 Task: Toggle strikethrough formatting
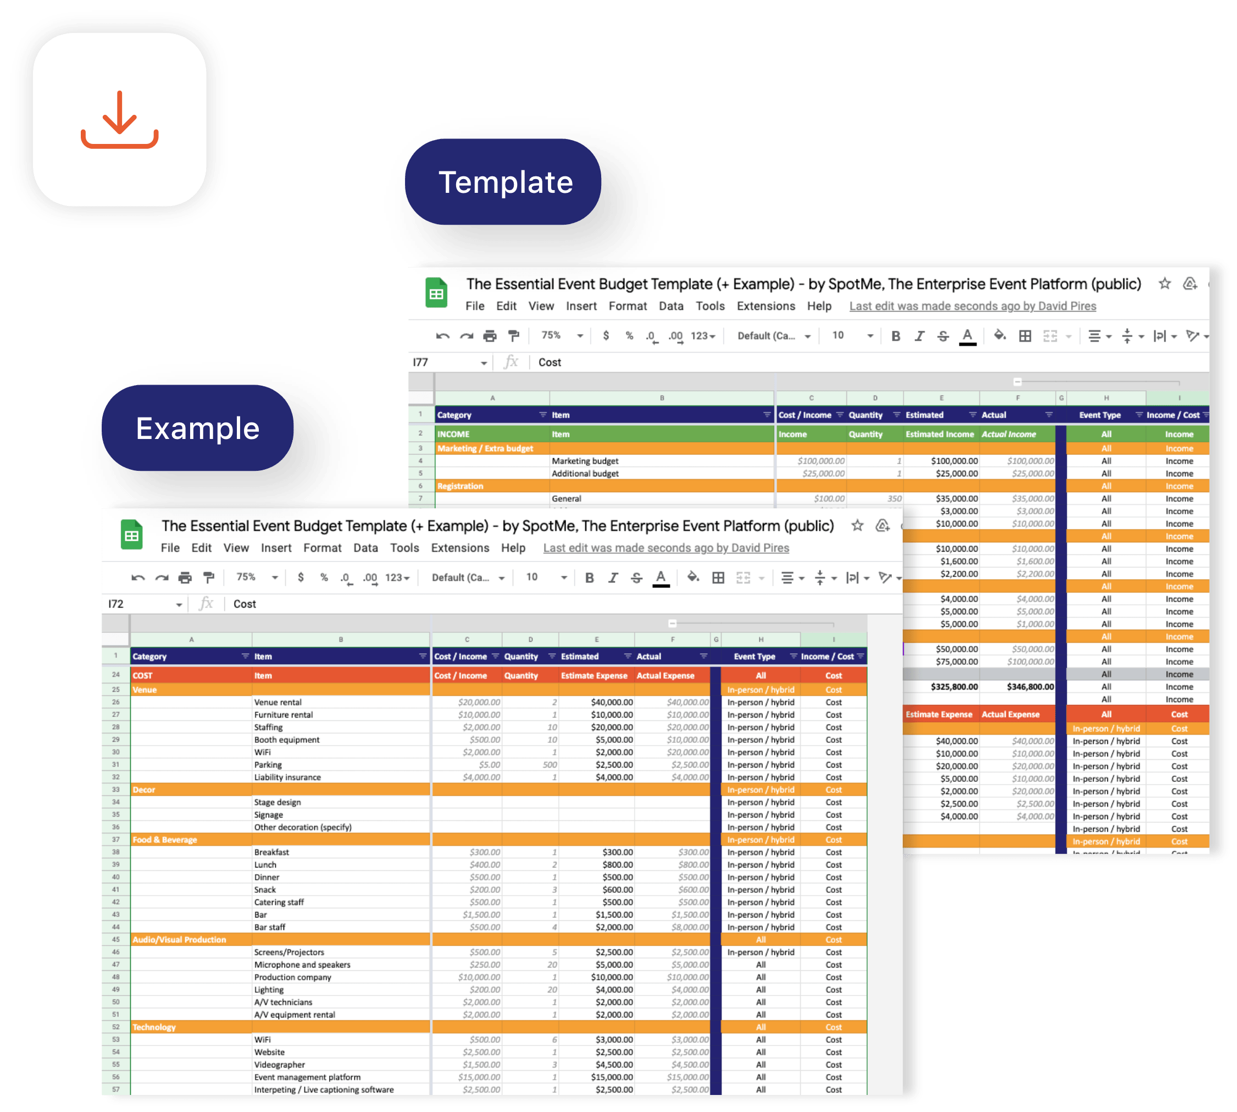click(x=637, y=577)
